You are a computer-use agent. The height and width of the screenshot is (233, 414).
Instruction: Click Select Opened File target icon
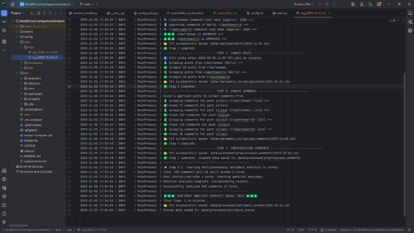click(39, 13)
